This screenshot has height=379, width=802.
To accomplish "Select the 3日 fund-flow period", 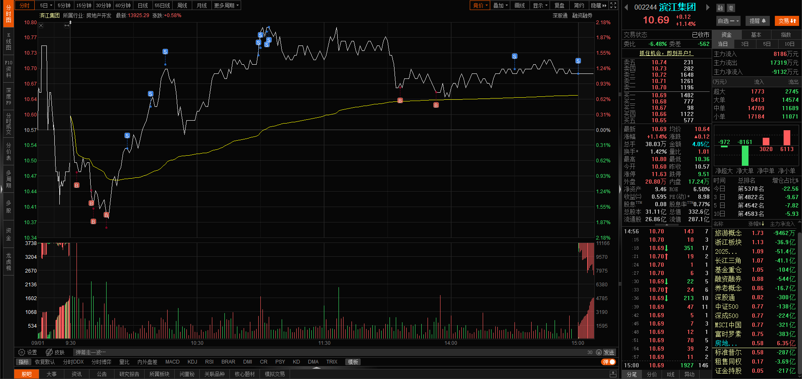I will (745, 44).
